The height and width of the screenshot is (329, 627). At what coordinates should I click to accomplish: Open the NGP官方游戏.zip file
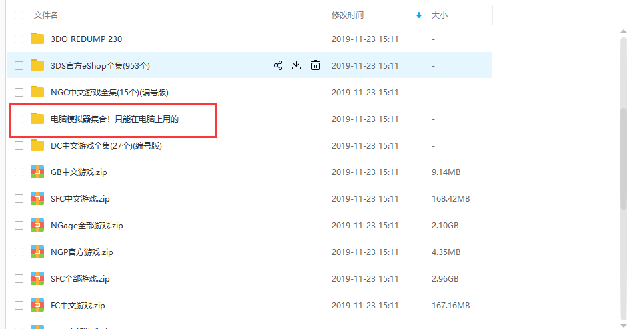coord(81,252)
